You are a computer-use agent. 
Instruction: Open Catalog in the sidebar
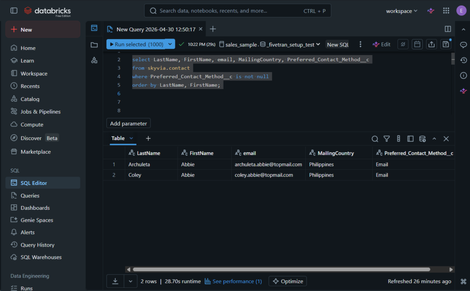click(x=43, y=99)
